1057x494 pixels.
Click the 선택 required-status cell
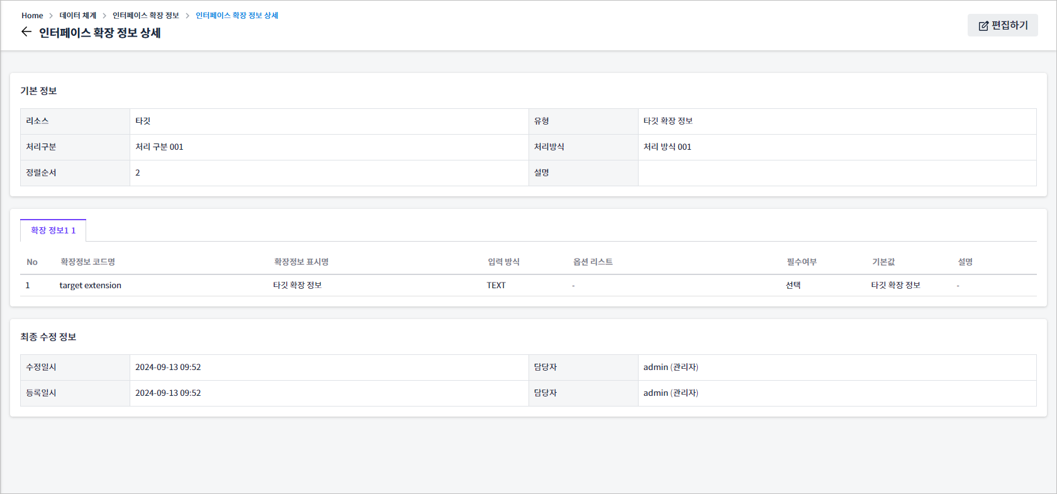point(793,285)
